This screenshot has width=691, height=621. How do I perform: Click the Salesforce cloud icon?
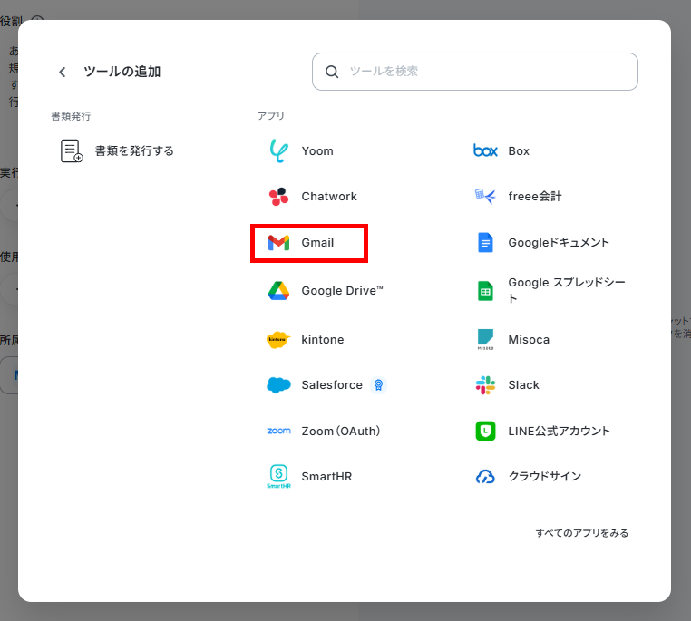tap(278, 385)
